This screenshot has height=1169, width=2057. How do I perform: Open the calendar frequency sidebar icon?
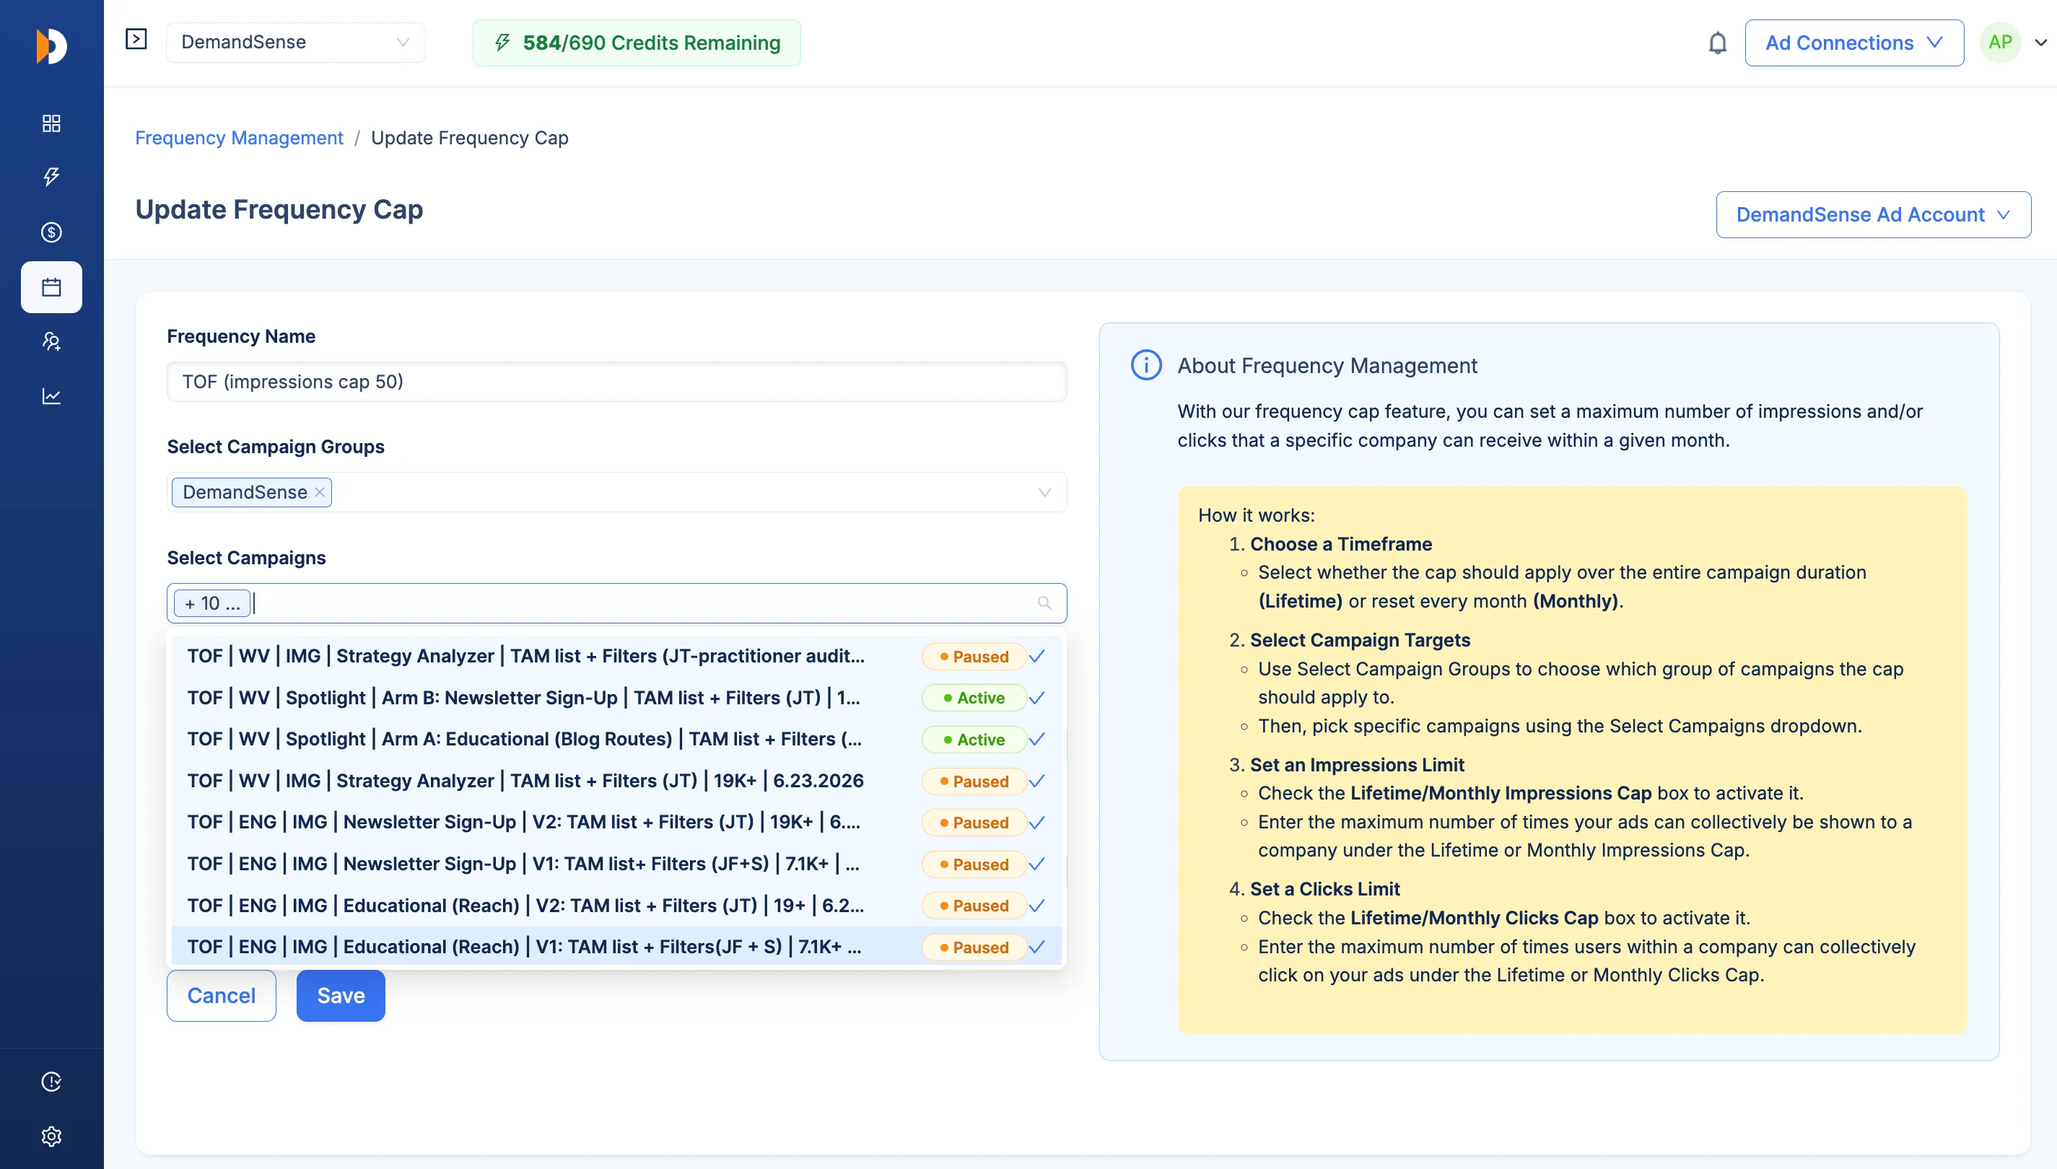point(51,286)
